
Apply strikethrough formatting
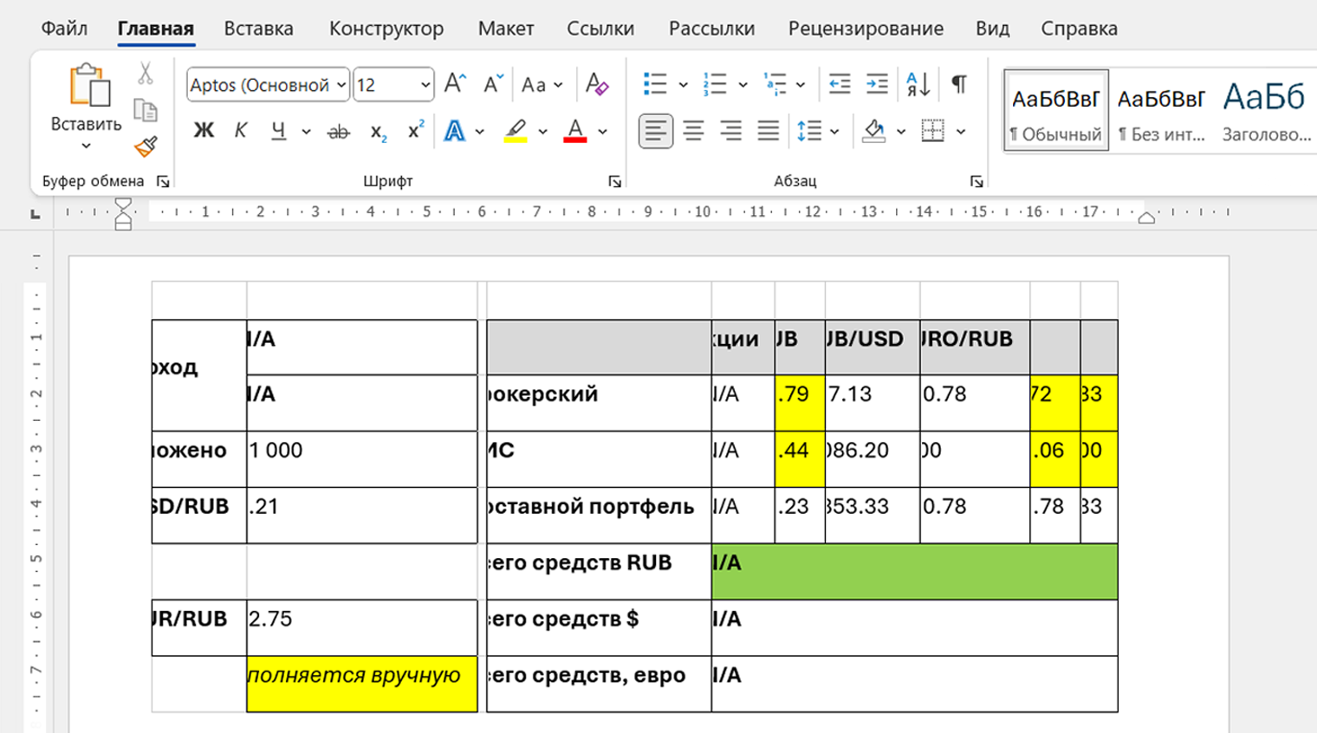coord(338,132)
